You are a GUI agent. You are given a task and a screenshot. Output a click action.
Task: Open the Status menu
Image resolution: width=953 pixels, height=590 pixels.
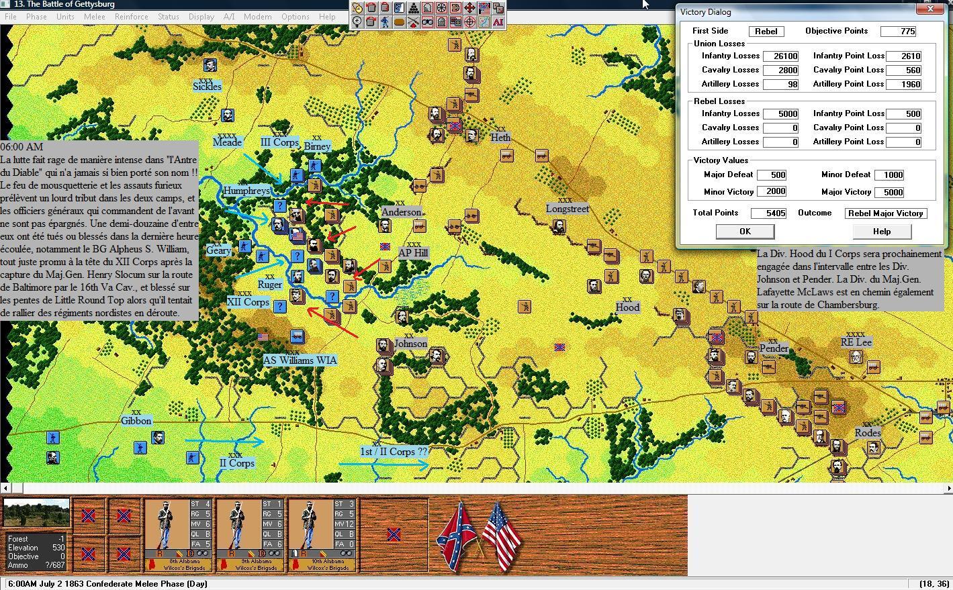point(168,16)
